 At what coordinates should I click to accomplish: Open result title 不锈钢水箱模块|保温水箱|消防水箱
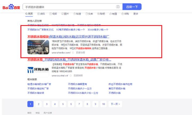tap(68, 36)
